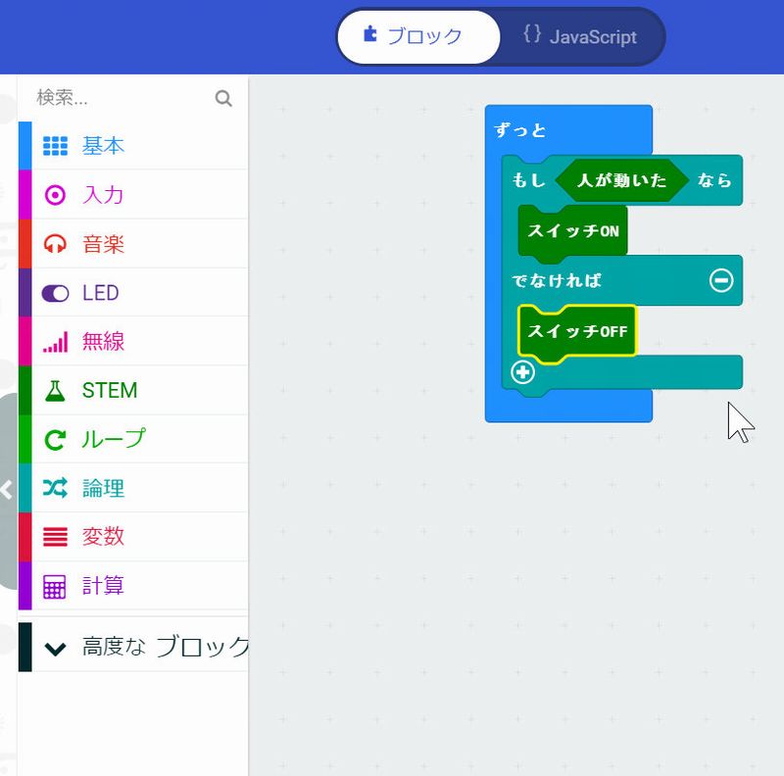
Task: Select the 音楽 headphones icon
Action: pyautogui.click(x=55, y=244)
